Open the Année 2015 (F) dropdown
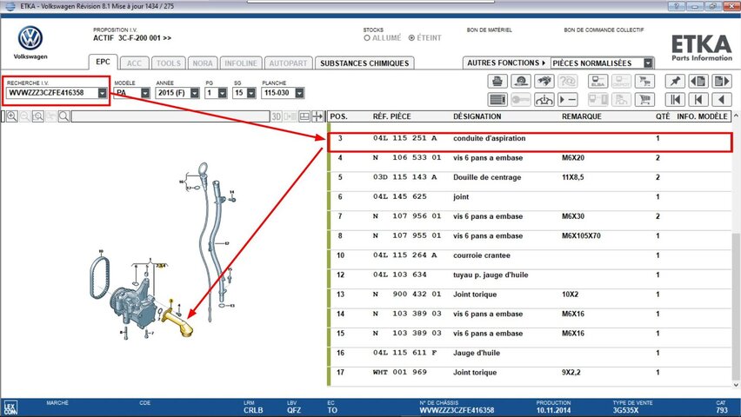 pyautogui.click(x=195, y=93)
